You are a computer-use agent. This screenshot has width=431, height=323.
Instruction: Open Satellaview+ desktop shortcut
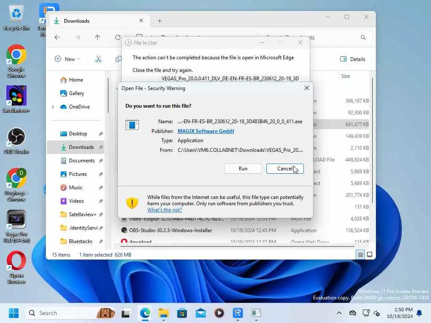click(16, 99)
